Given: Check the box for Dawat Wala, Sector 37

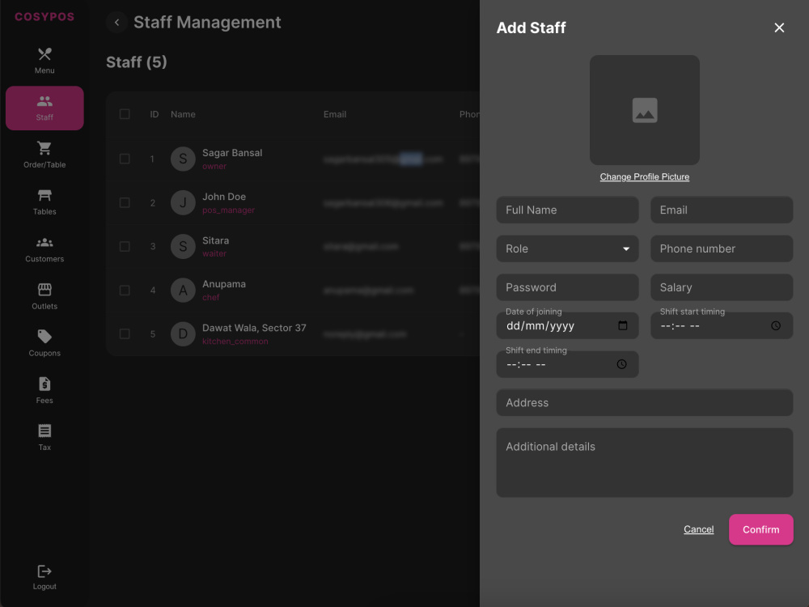Looking at the screenshot, I should 125,334.
